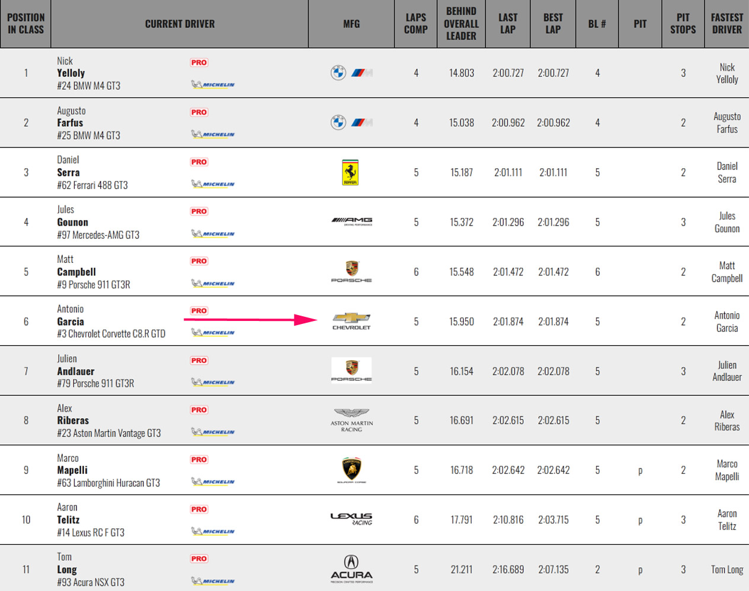Click the Porsche logo in Julien Andlauer's row
The width and height of the screenshot is (749, 591).
coord(351,371)
